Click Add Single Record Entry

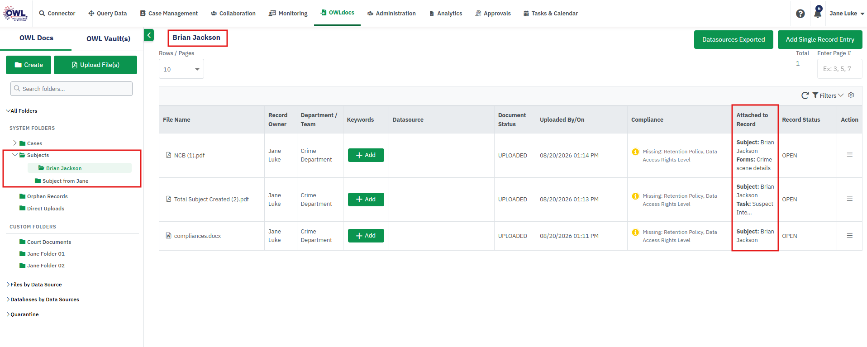click(x=820, y=39)
